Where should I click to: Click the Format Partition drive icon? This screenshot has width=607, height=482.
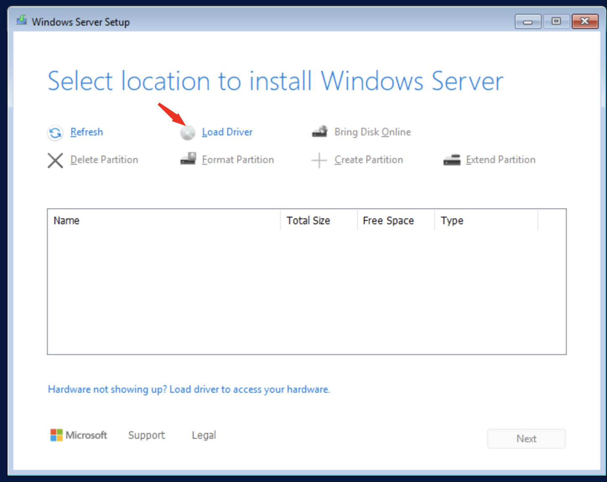point(188,159)
